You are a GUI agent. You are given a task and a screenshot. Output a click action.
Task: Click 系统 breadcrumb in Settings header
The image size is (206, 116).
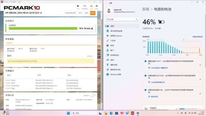pos(146,9)
